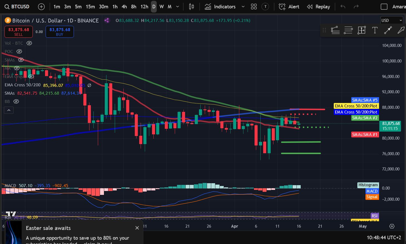This screenshot has width=406, height=244.
Task: Click the orange Signal scale label
Action: coord(372,197)
